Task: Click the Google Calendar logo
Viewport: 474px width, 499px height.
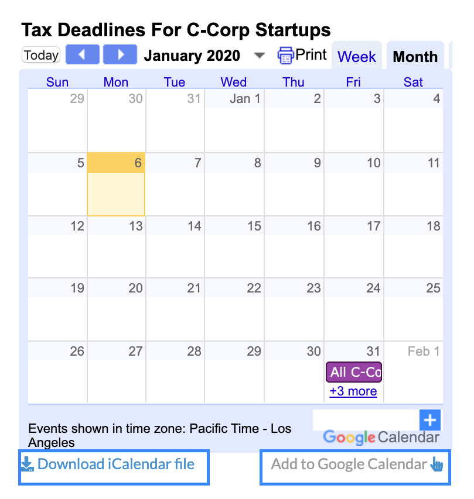Action: click(x=381, y=437)
